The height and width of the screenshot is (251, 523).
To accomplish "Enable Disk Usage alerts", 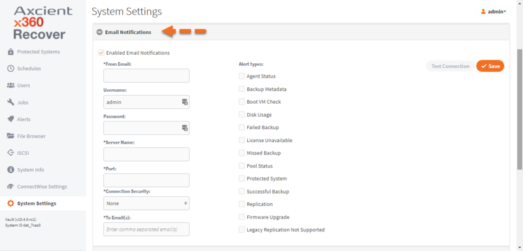I will [241, 115].
